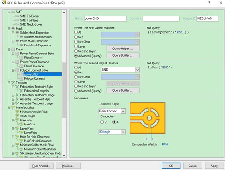Screen dimensions: 225x170
Task: Click the Assembly Testpoint Style icon
Action: tap(18, 99)
